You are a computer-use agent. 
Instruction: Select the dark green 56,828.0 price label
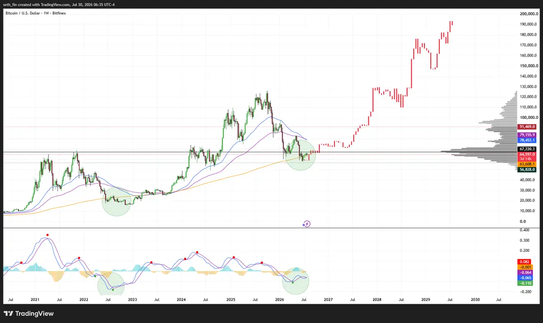tap(528, 169)
